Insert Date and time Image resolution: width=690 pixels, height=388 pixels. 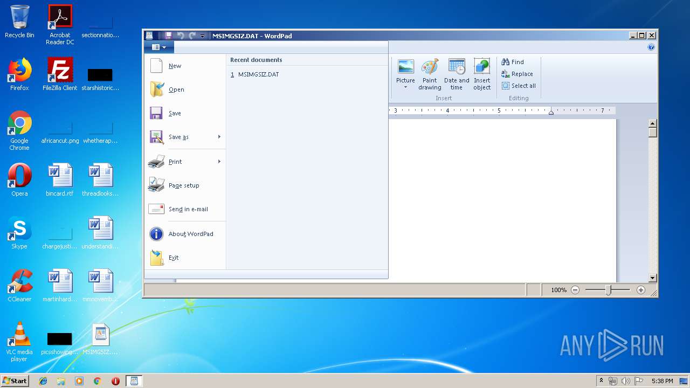457,74
